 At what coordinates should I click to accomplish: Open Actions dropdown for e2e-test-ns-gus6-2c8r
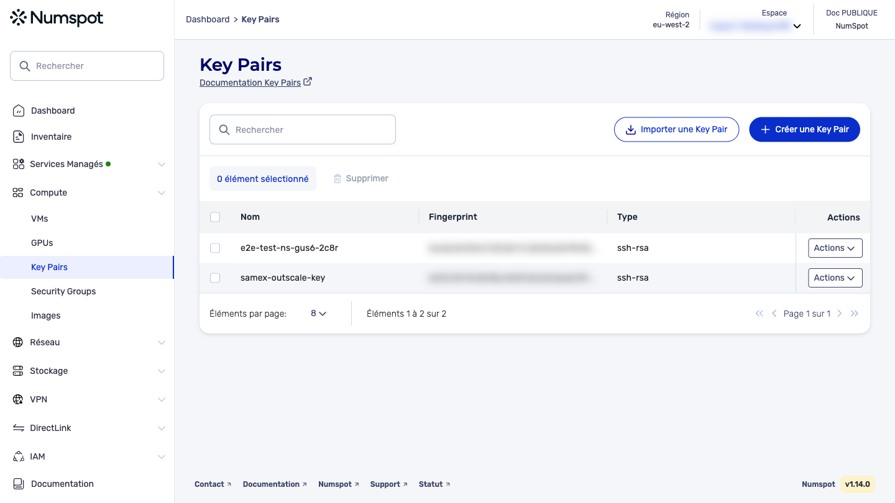point(835,248)
